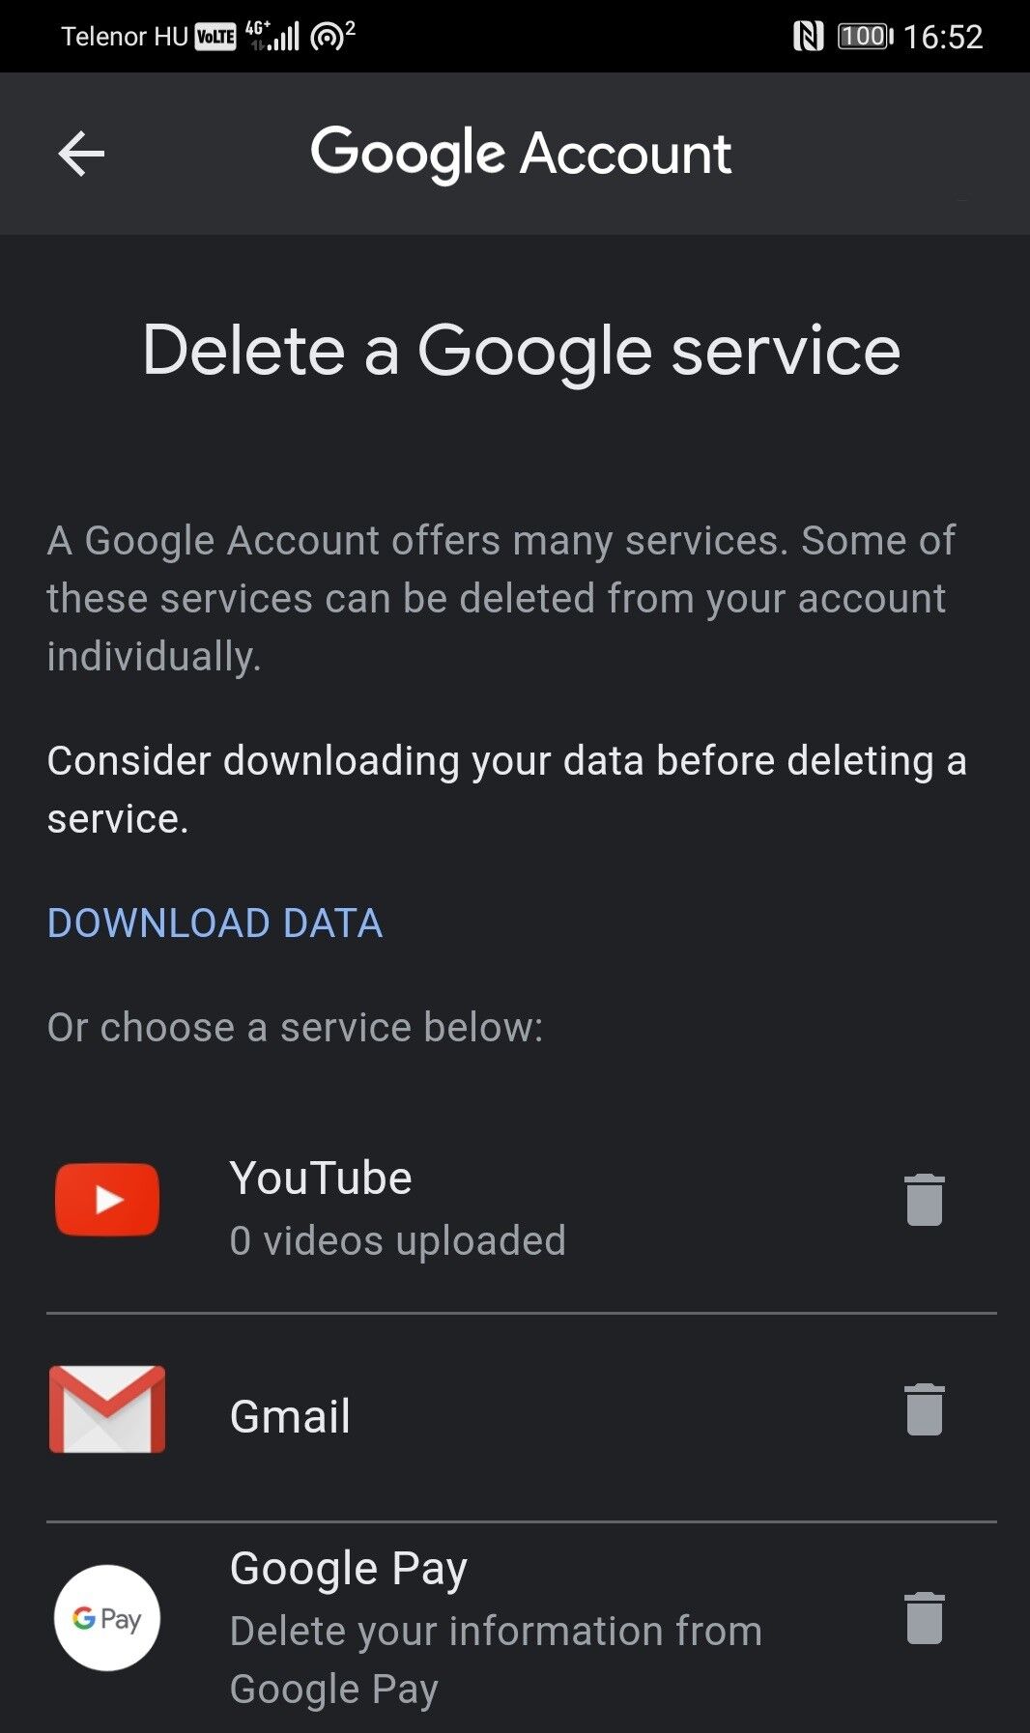Tap the "Delete a Google service" heading
This screenshot has height=1733, width=1030.
coord(522,351)
